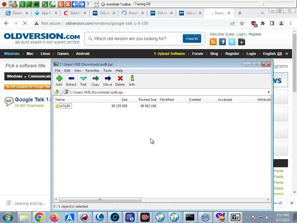The width and height of the screenshot is (297, 223).
Task: Open the Facebook icon on OldVersion header
Action: [x=222, y=42]
